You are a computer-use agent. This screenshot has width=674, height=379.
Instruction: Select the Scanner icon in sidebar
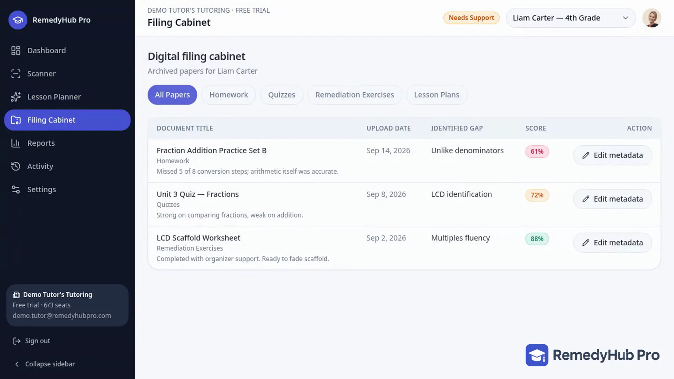(16, 74)
